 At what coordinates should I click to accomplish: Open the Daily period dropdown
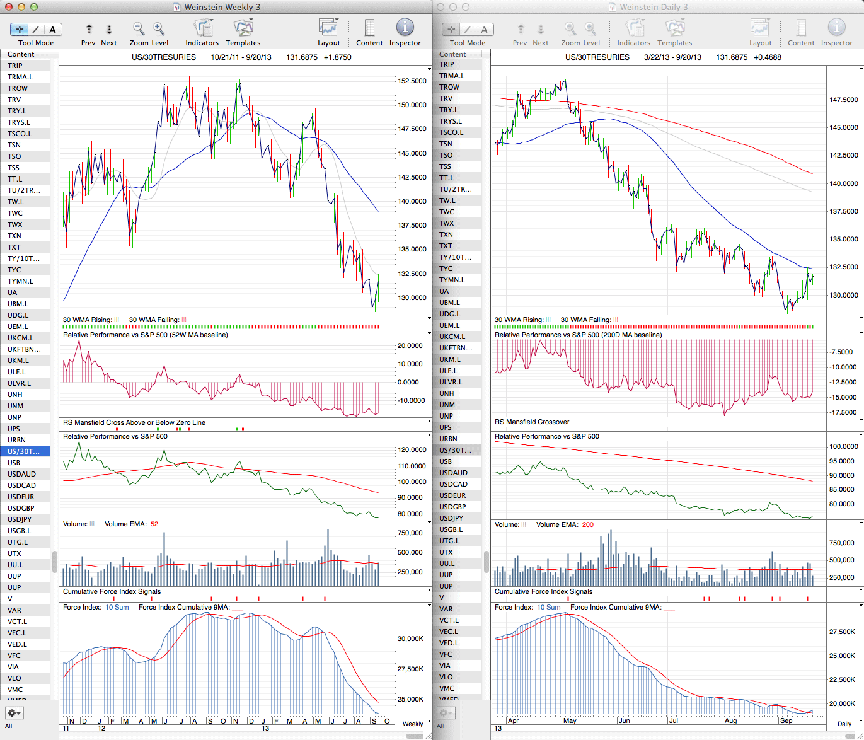(848, 723)
